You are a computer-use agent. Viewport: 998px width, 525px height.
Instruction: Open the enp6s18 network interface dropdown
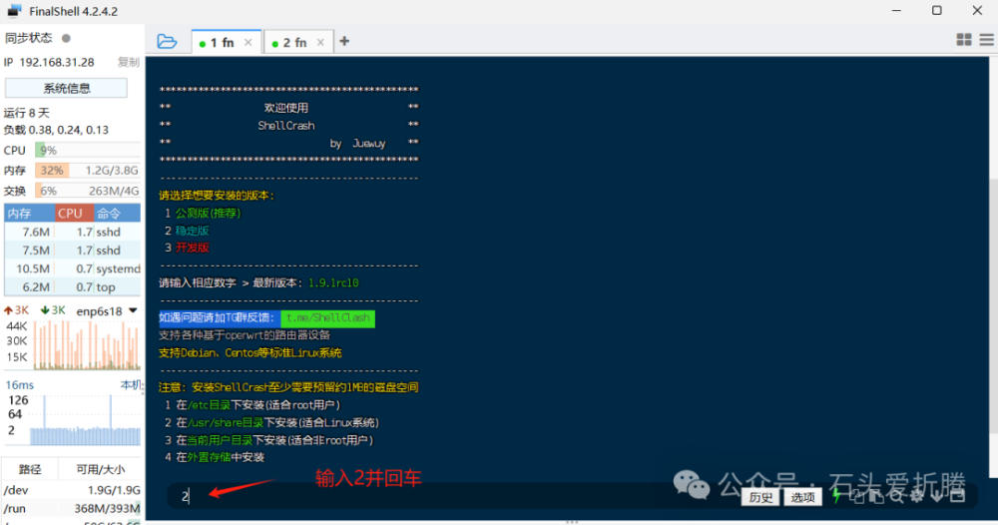pos(107,311)
